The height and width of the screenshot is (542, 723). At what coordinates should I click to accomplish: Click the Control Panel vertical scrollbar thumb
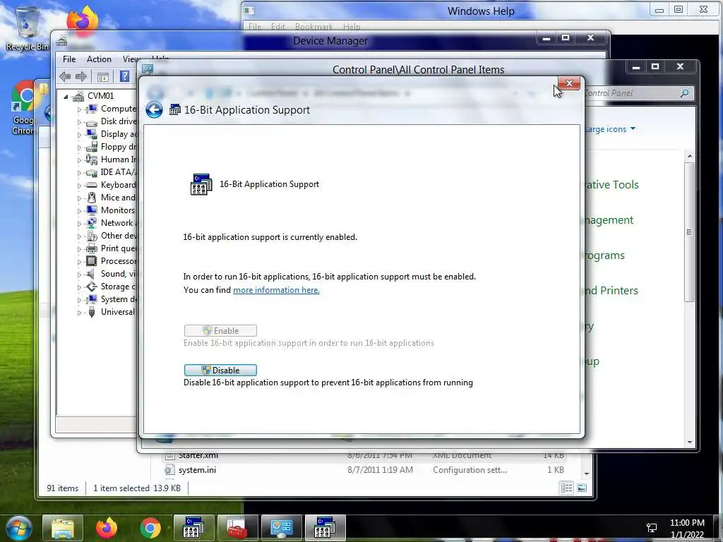(689, 231)
